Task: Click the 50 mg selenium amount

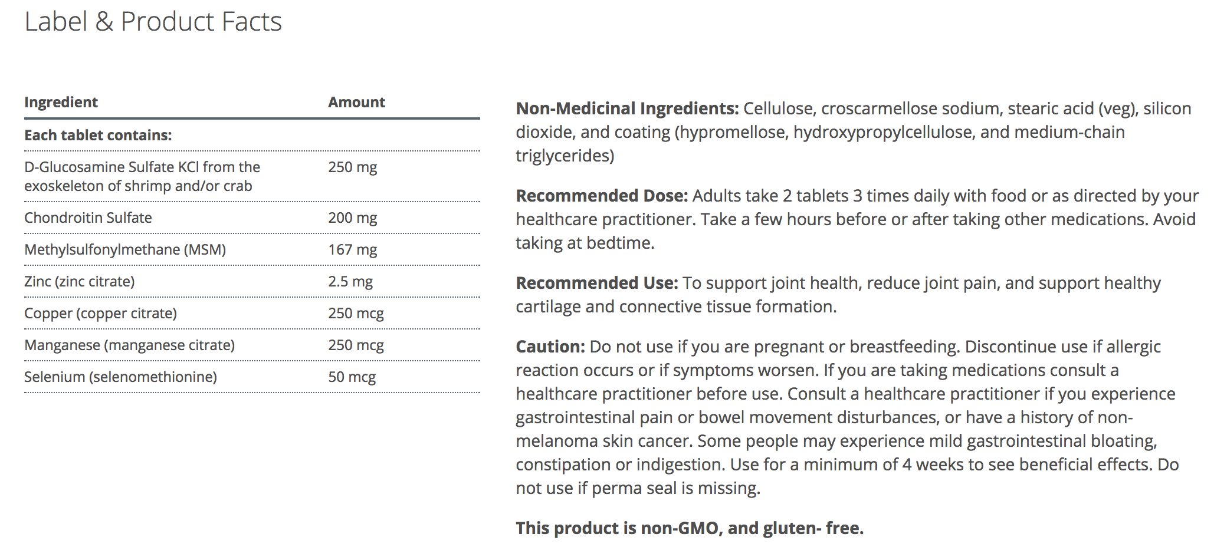Action: [352, 377]
